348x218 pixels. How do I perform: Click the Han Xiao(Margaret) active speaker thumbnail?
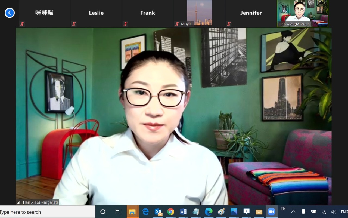[303, 13]
